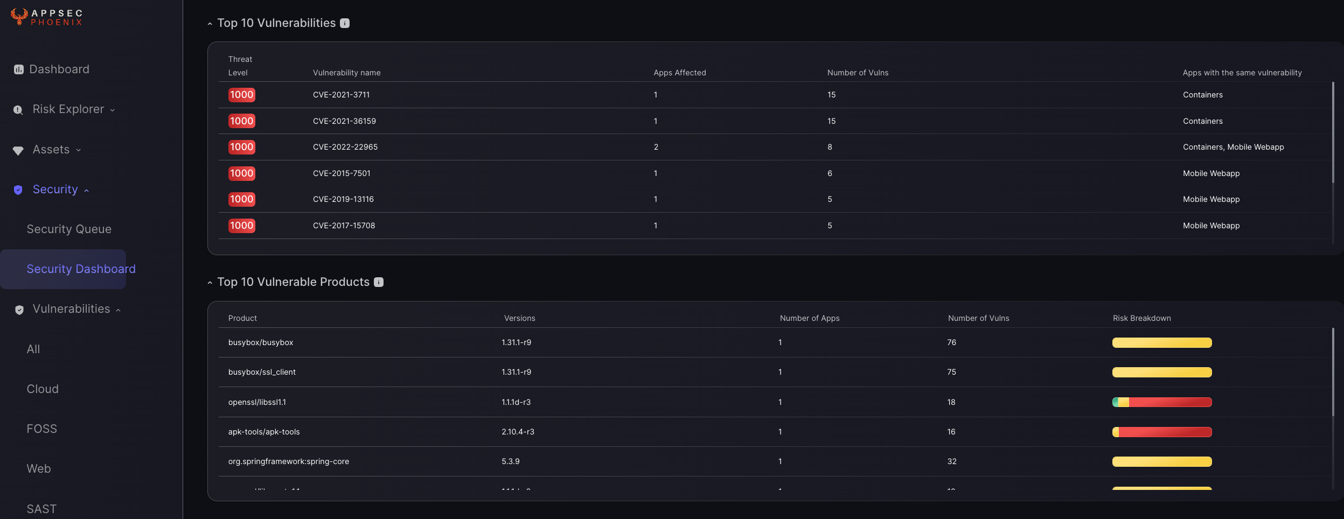
Task: Select the Security Dashboard menu item
Action: (x=81, y=269)
